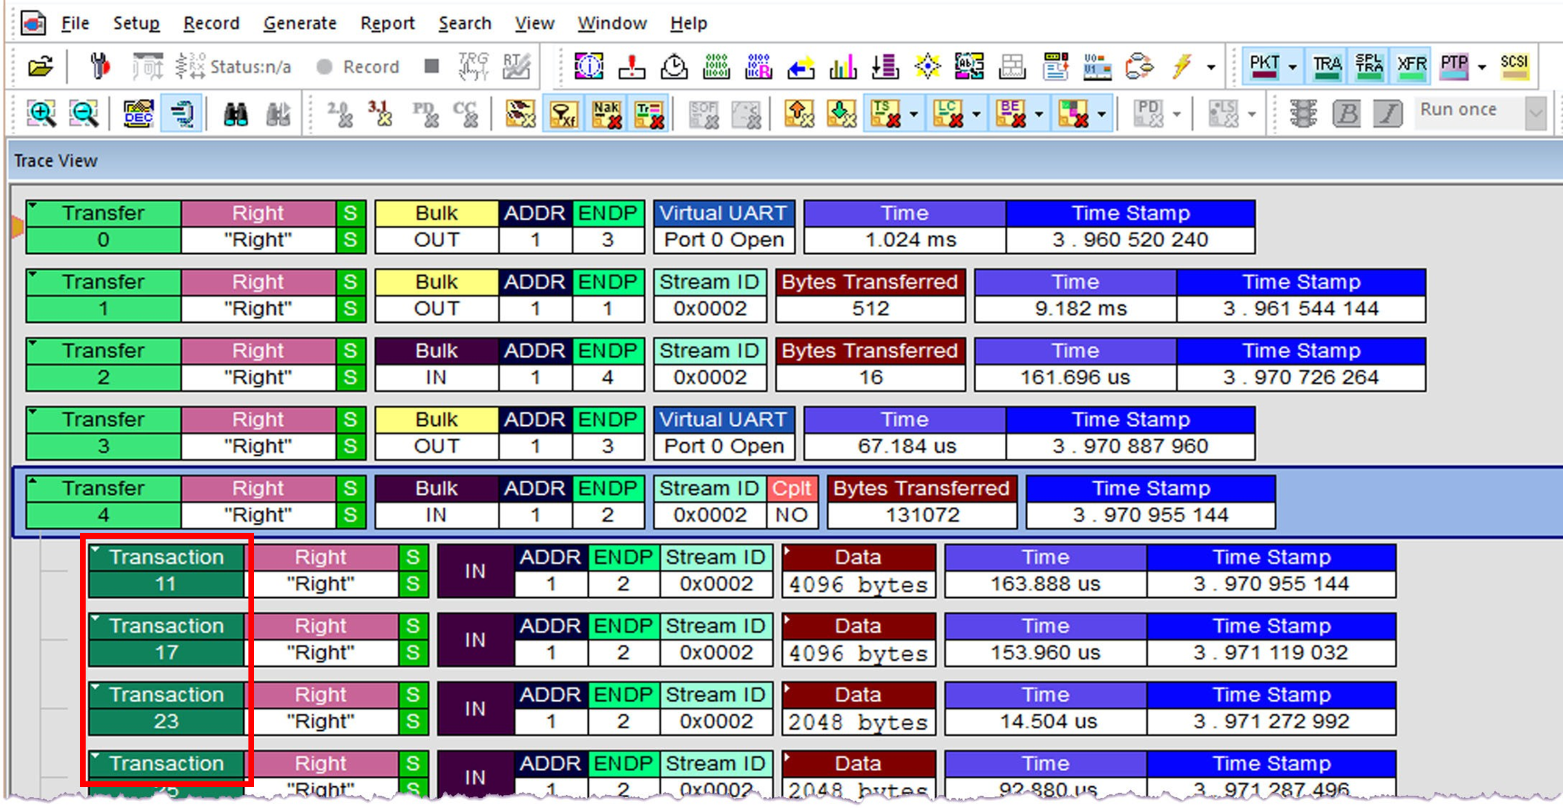Click the yellow Bulk cell in Transfer 0
This screenshot has height=808, width=1563.
437,214
